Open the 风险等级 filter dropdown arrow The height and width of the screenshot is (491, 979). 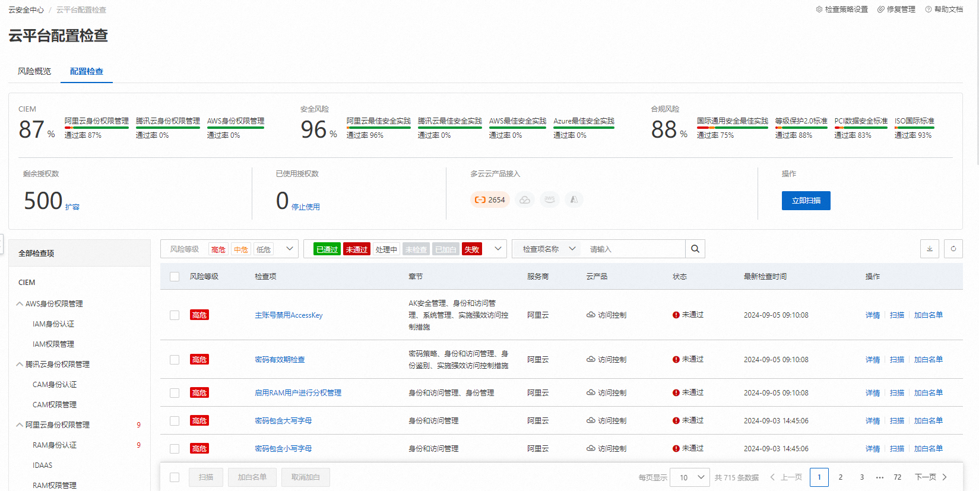click(x=290, y=249)
